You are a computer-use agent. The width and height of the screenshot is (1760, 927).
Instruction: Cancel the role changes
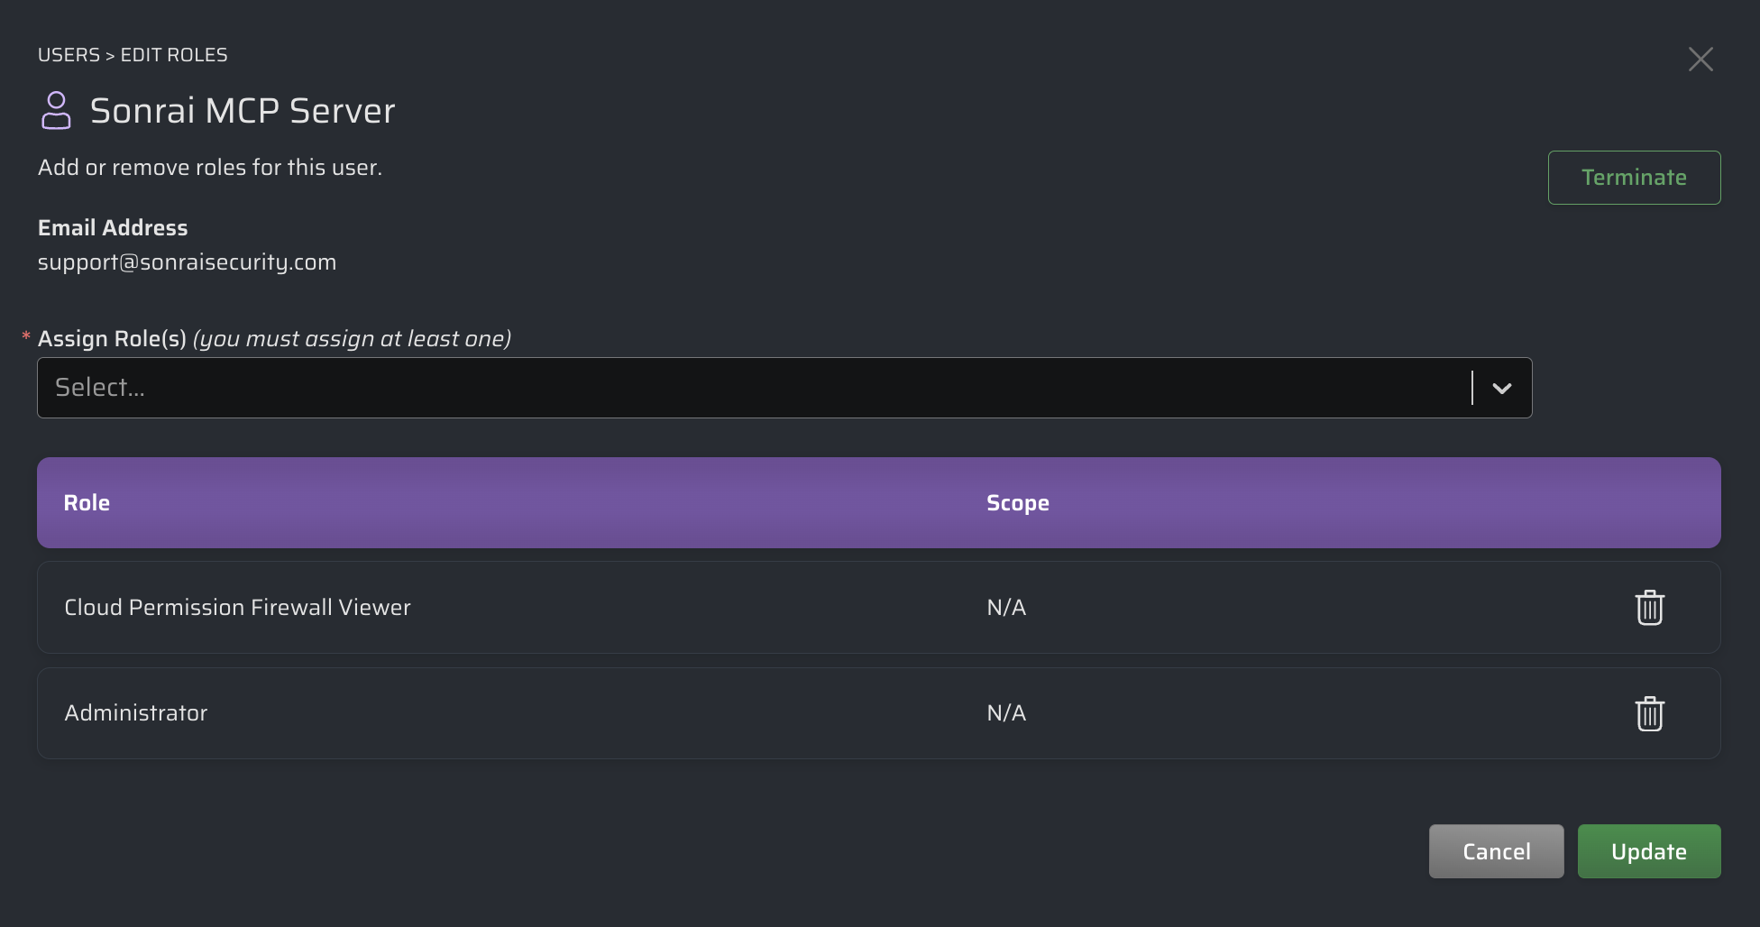coord(1496,851)
